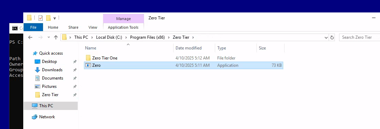380x129 pixels.
Task: Click pin icon beside sidebar Zero Tier
Action: (x=75, y=95)
